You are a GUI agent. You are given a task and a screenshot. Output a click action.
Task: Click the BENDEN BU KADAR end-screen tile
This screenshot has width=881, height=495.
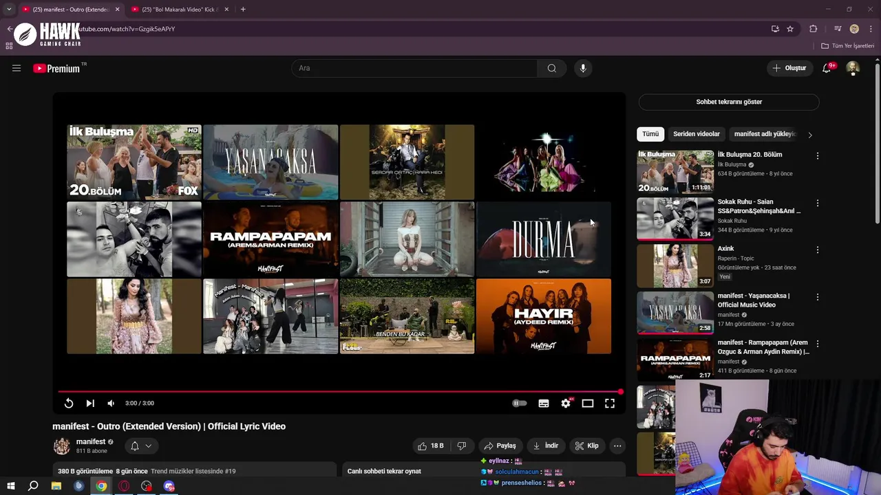(x=407, y=316)
